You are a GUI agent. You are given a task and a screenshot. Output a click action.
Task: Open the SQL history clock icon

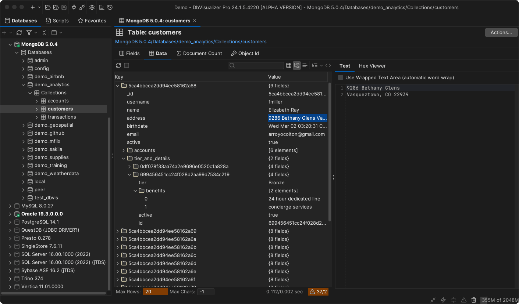[110, 7]
